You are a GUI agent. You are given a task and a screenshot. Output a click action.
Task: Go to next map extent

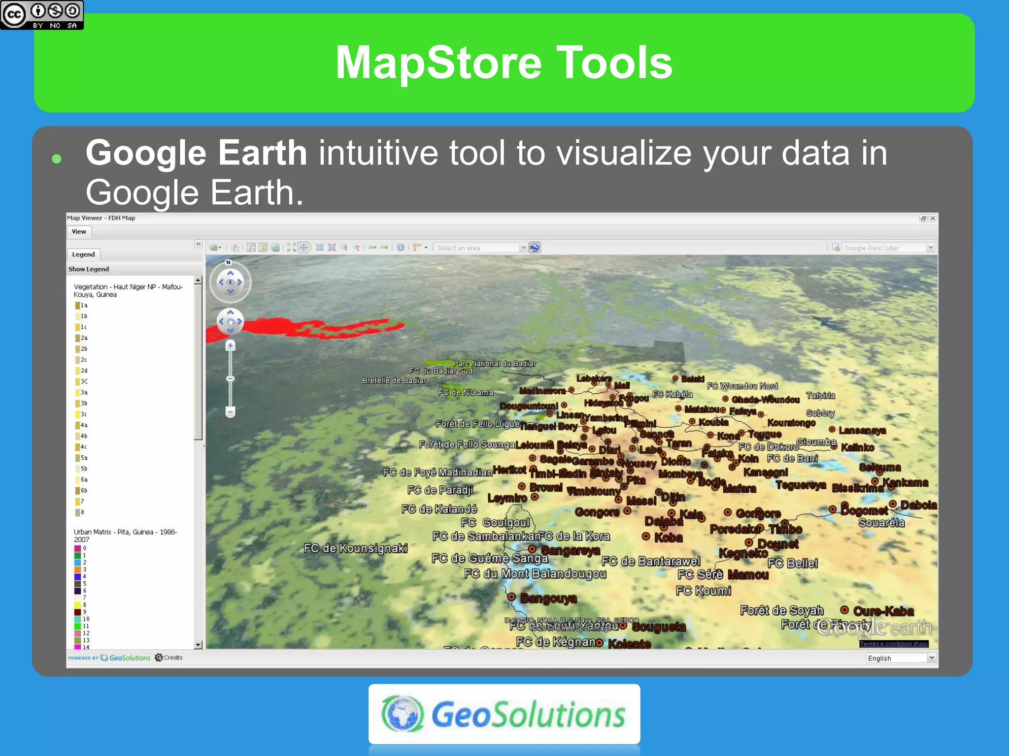385,248
